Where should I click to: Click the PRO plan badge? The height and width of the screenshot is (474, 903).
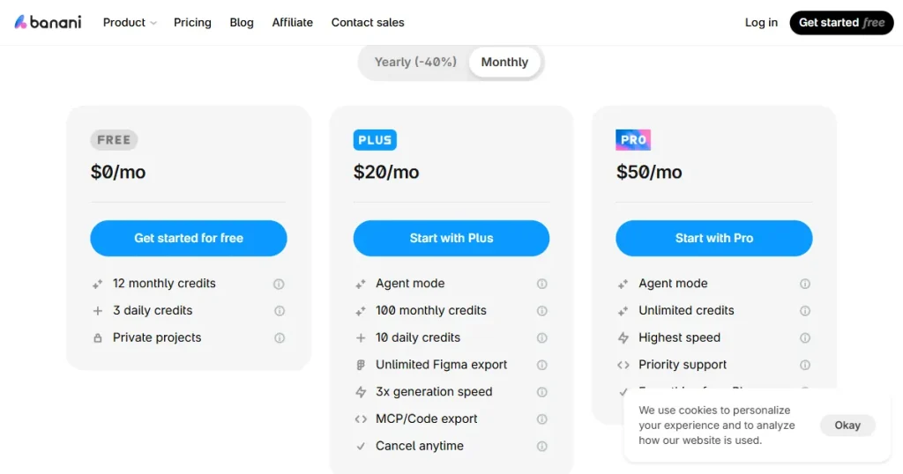point(633,140)
